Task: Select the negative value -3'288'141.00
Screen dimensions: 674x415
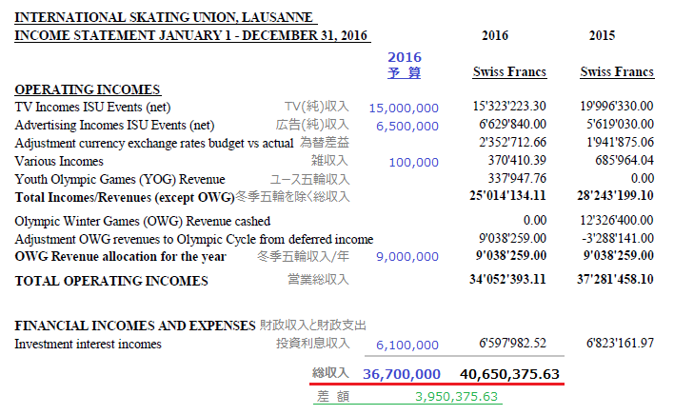Action: click(x=618, y=238)
